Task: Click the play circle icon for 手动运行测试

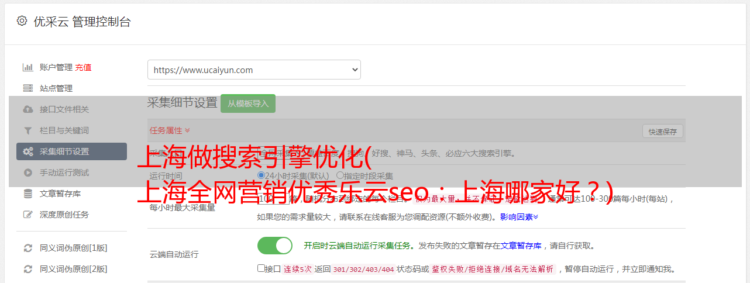Action: 27,172
